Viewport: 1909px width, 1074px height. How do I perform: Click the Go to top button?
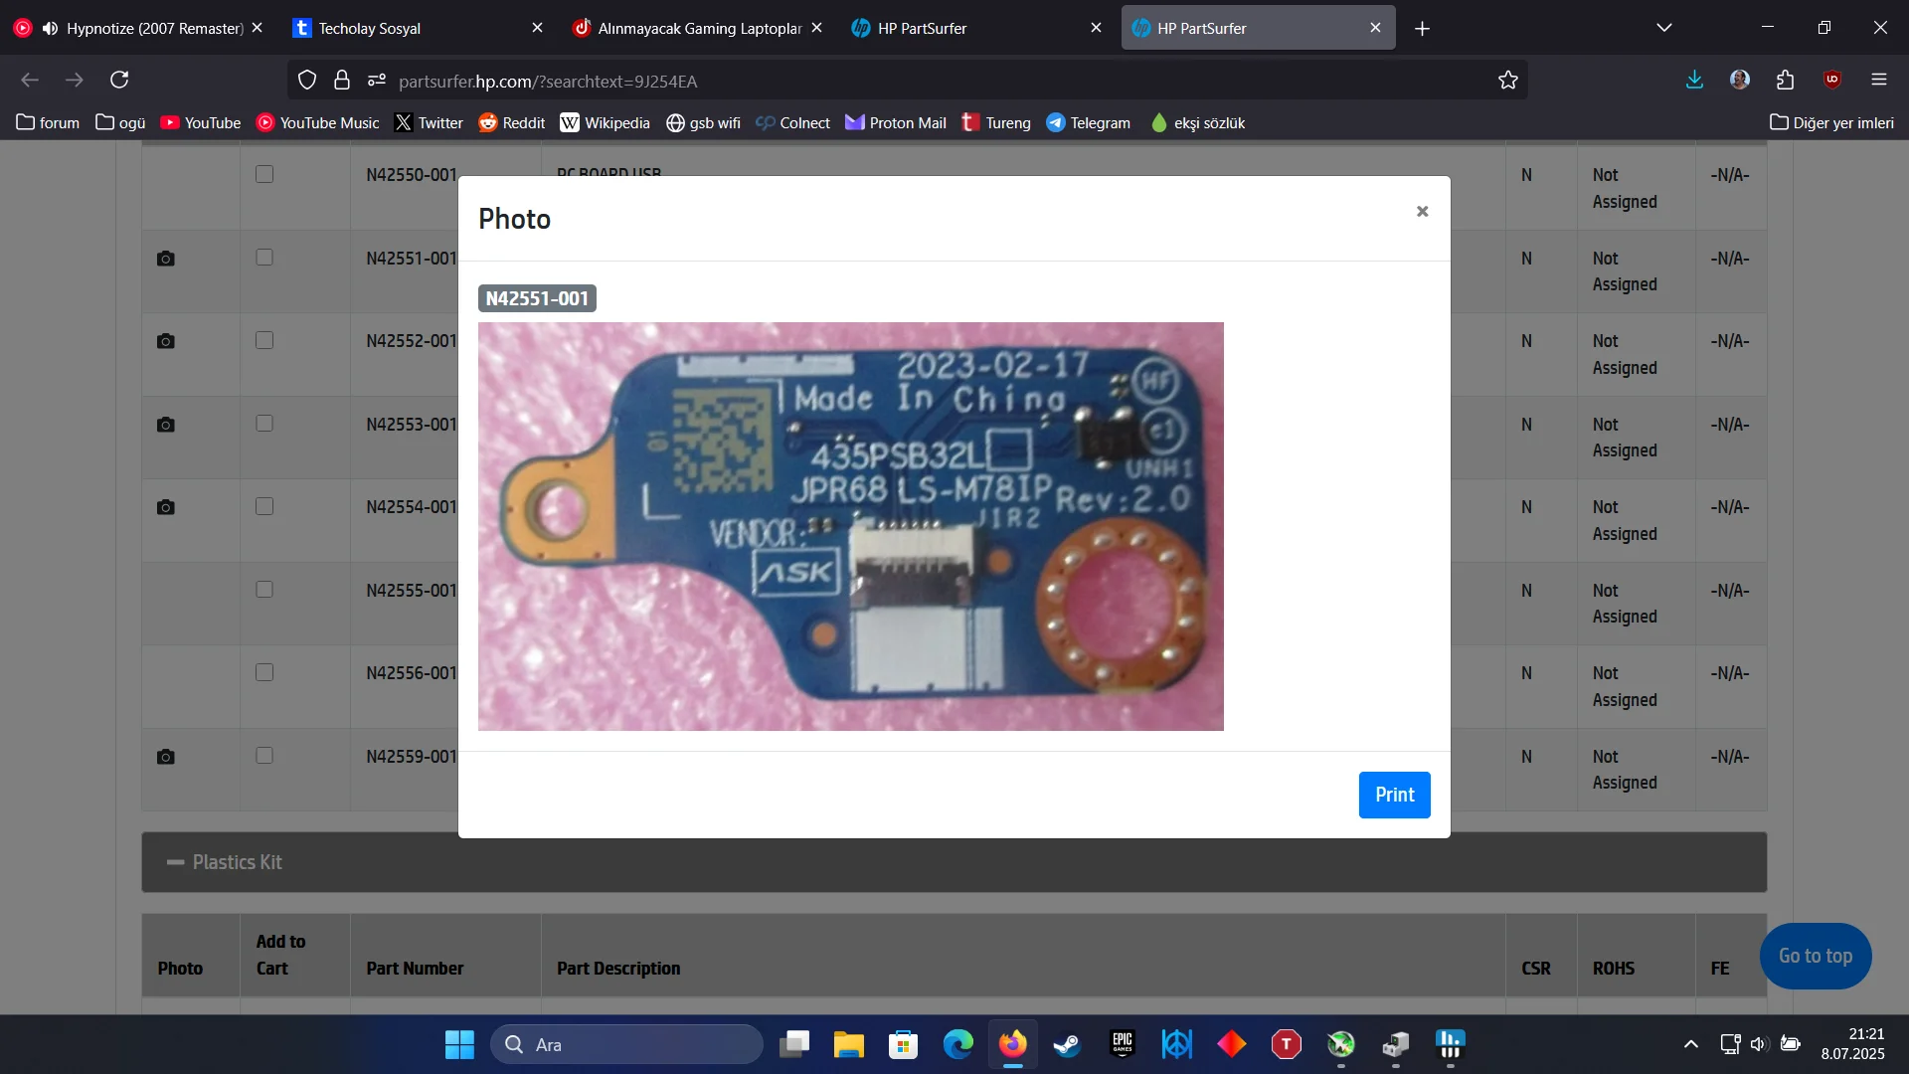[1815, 956]
